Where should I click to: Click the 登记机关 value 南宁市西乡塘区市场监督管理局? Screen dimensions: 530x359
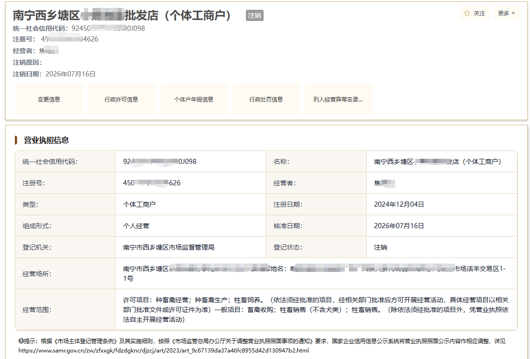click(169, 247)
